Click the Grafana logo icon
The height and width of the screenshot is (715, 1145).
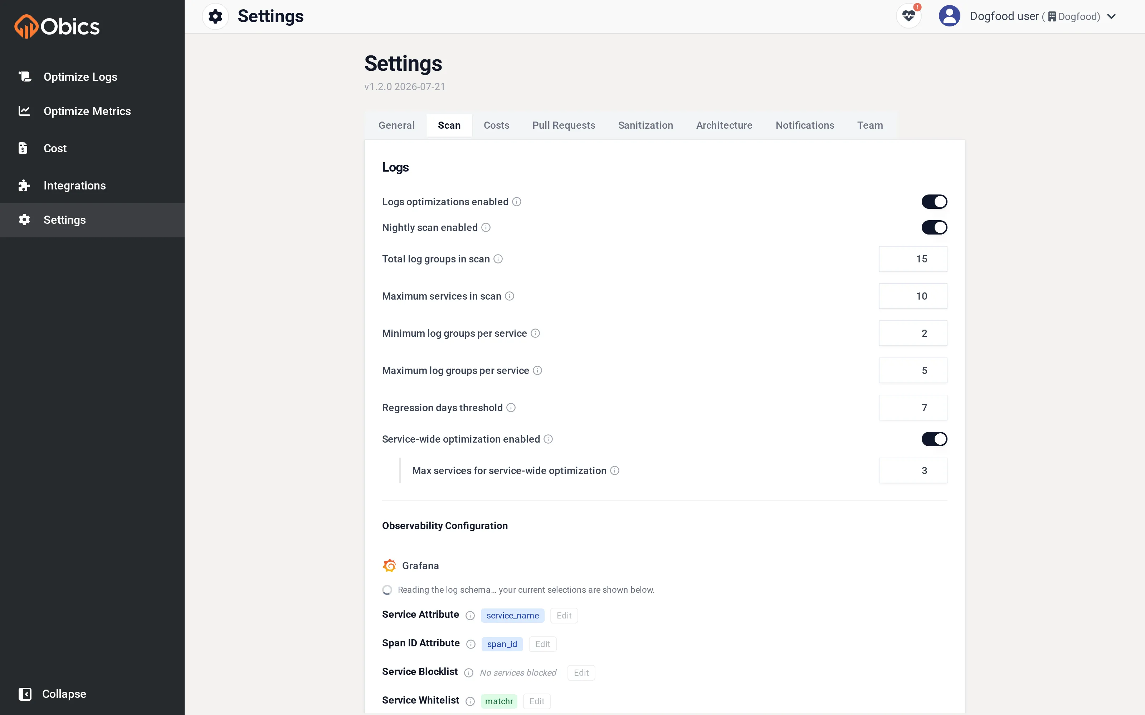[x=389, y=566]
